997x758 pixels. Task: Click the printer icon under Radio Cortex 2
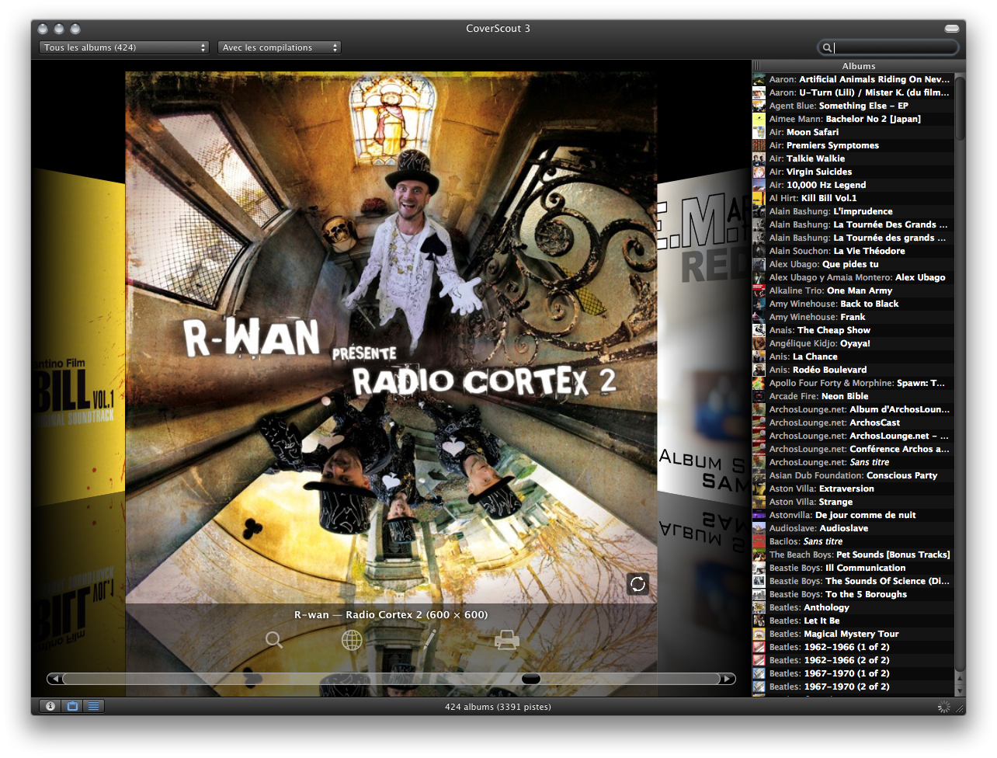click(x=507, y=640)
